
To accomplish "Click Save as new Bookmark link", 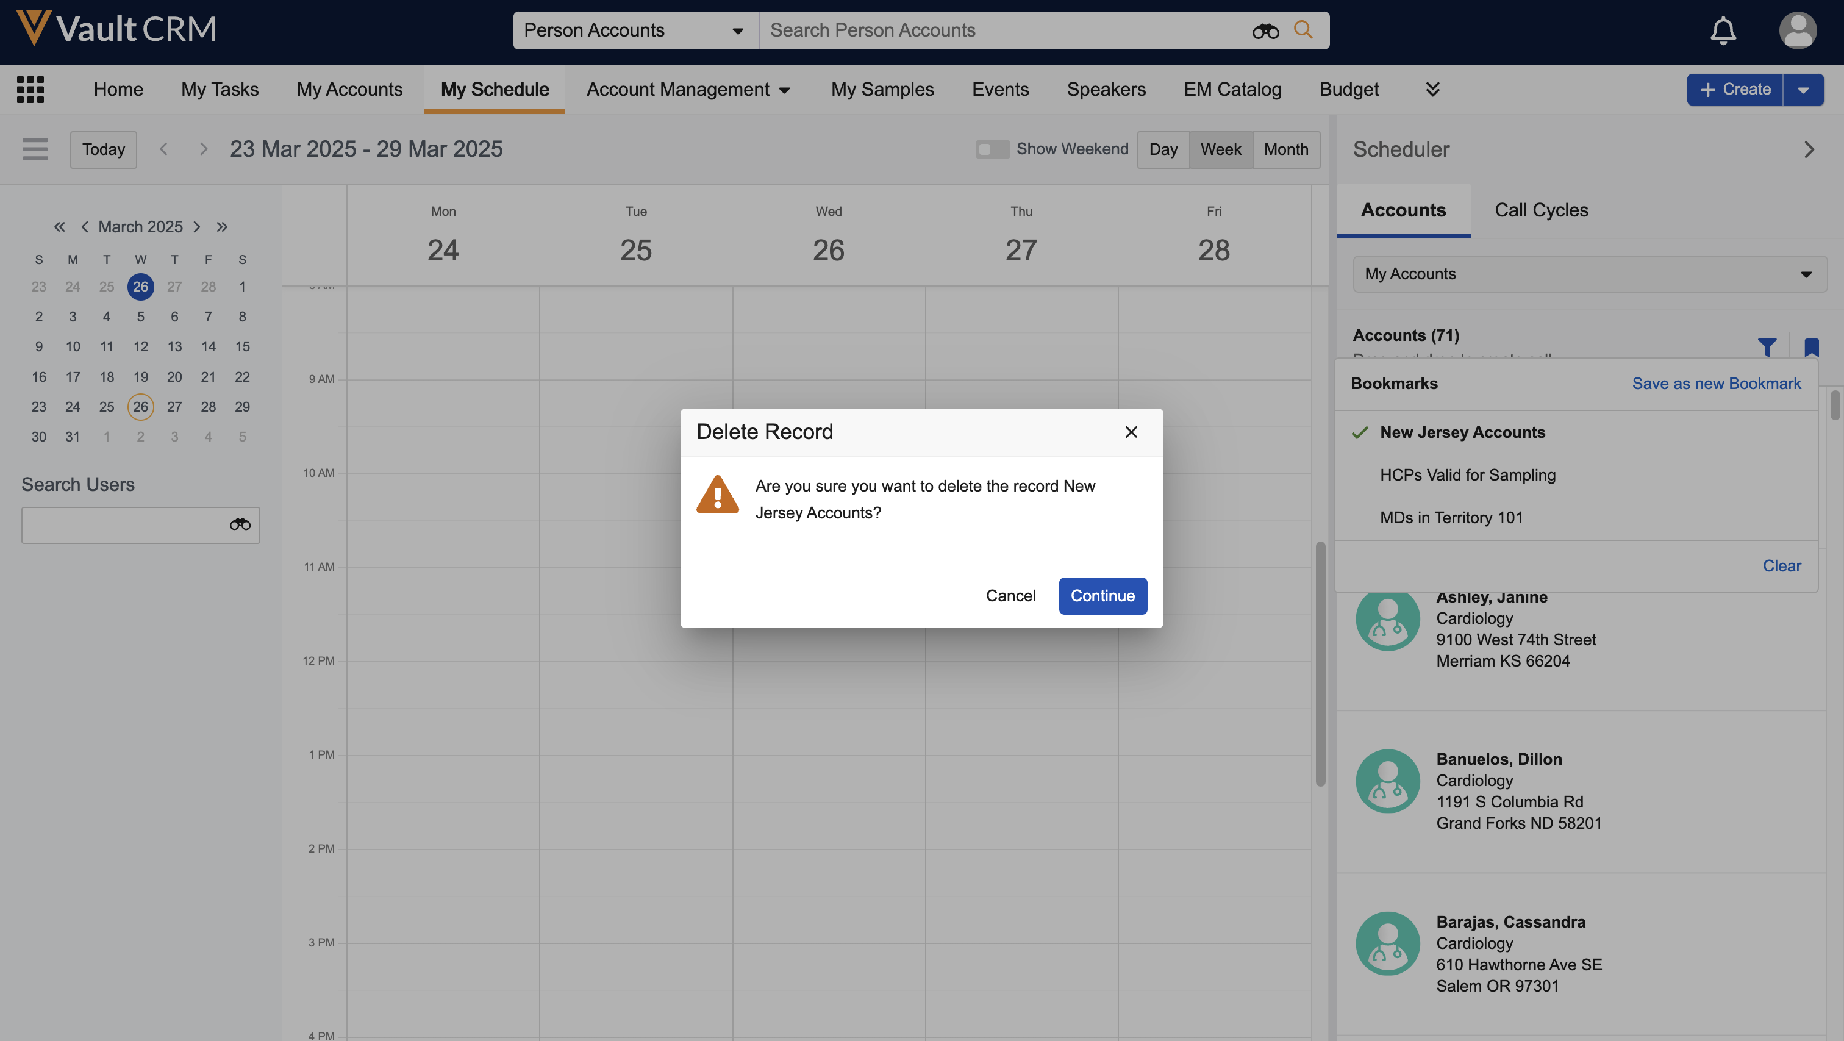I will click(x=1716, y=384).
